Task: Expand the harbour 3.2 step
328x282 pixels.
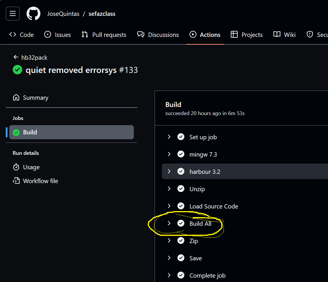Action: [169, 172]
